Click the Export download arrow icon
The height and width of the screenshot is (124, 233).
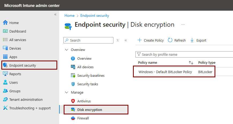tap(192, 40)
